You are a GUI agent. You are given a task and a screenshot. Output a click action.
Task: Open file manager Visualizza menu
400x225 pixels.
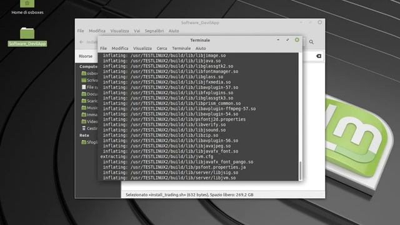pos(119,31)
